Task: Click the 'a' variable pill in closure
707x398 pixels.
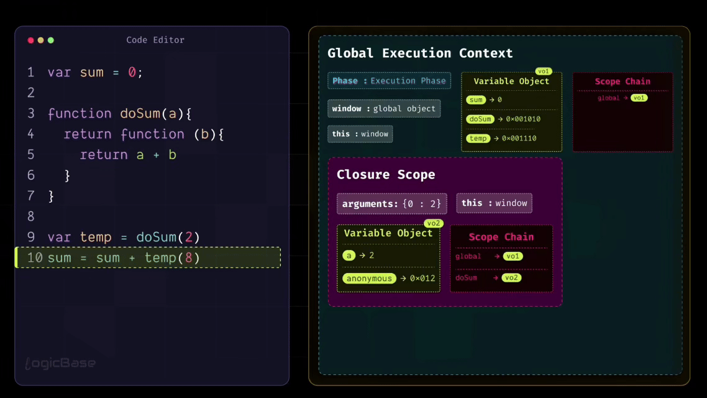Action: click(x=349, y=256)
